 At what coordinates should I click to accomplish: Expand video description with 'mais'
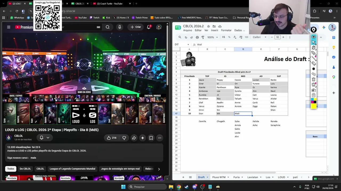coord(33,158)
